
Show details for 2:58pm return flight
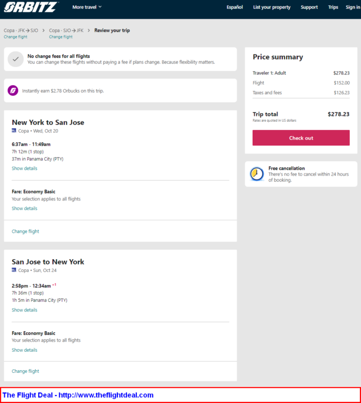pos(24,310)
